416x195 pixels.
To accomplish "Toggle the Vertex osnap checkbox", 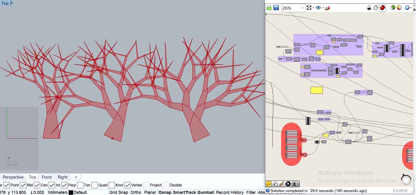I will tap(127, 185).
